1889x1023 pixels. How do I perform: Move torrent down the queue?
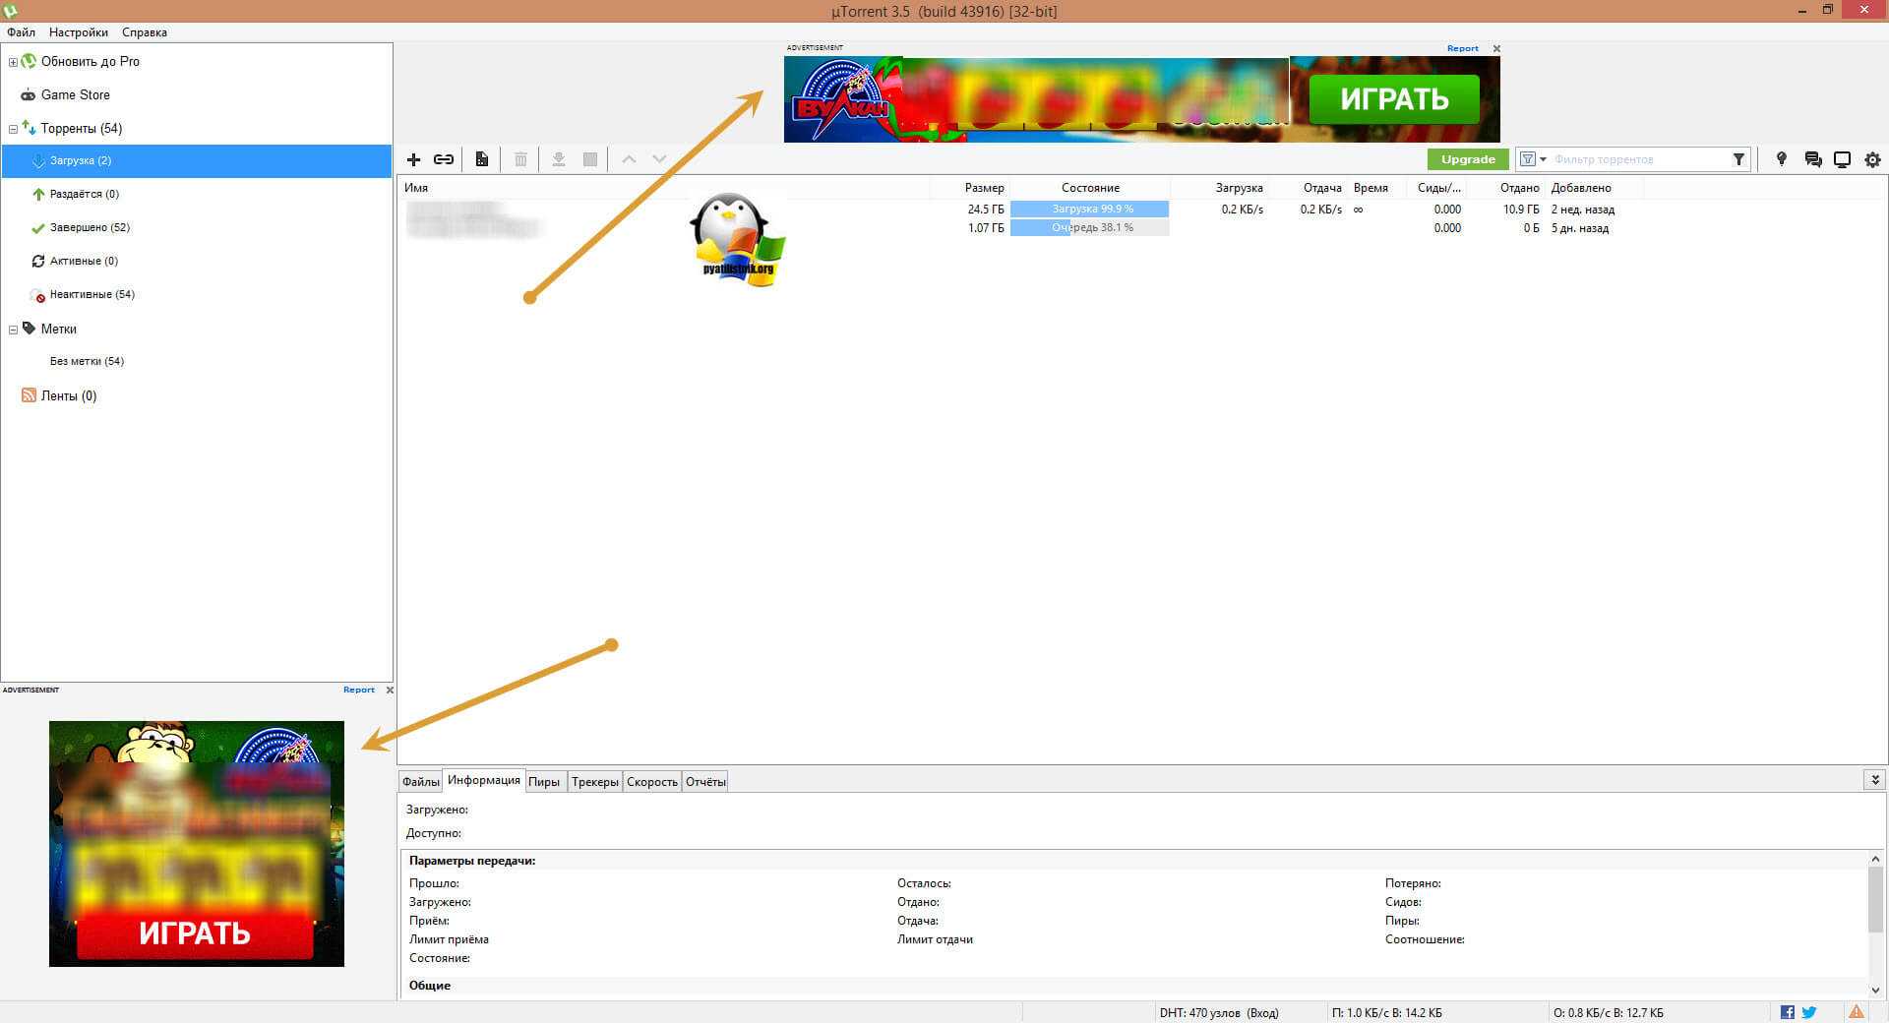(659, 159)
